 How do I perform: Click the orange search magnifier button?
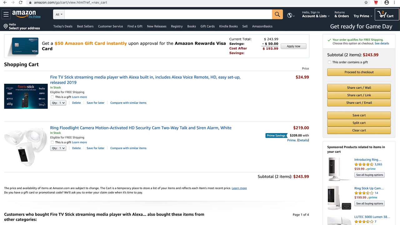[x=277, y=14]
